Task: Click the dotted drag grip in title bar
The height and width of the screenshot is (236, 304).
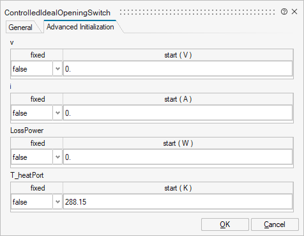Action: (197, 12)
